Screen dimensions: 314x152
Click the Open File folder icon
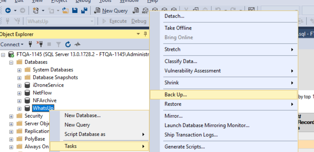click(65, 10)
